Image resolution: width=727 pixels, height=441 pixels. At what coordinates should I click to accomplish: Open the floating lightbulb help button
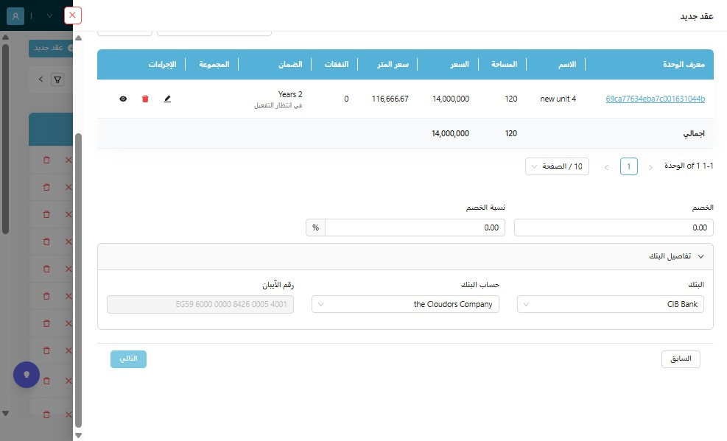pyautogui.click(x=27, y=375)
